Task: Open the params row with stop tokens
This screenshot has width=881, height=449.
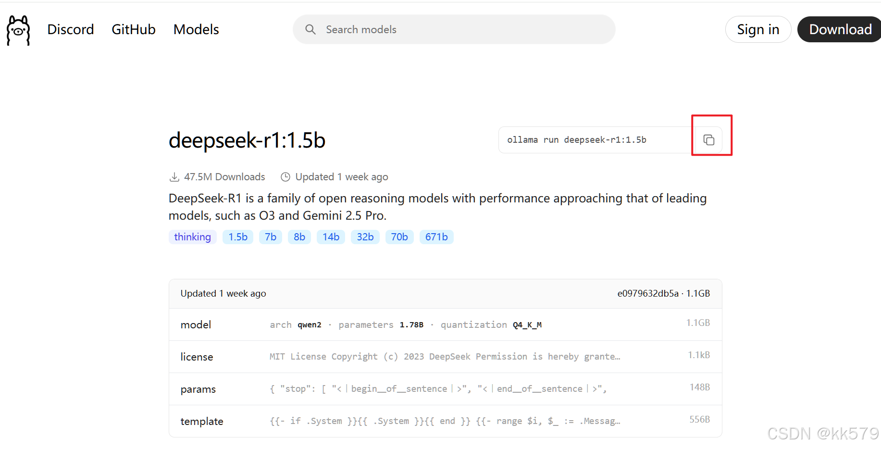Action: click(x=446, y=389)
